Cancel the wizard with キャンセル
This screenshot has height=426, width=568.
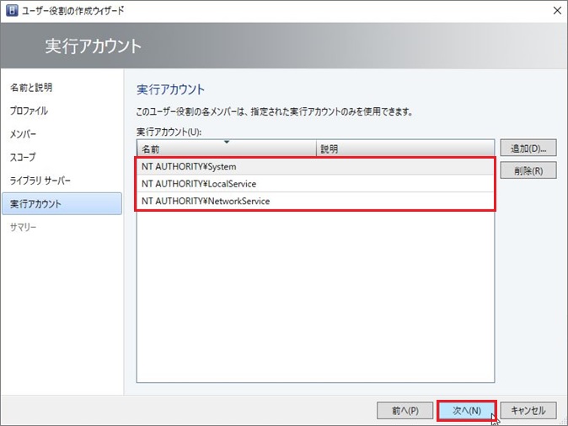528,411
